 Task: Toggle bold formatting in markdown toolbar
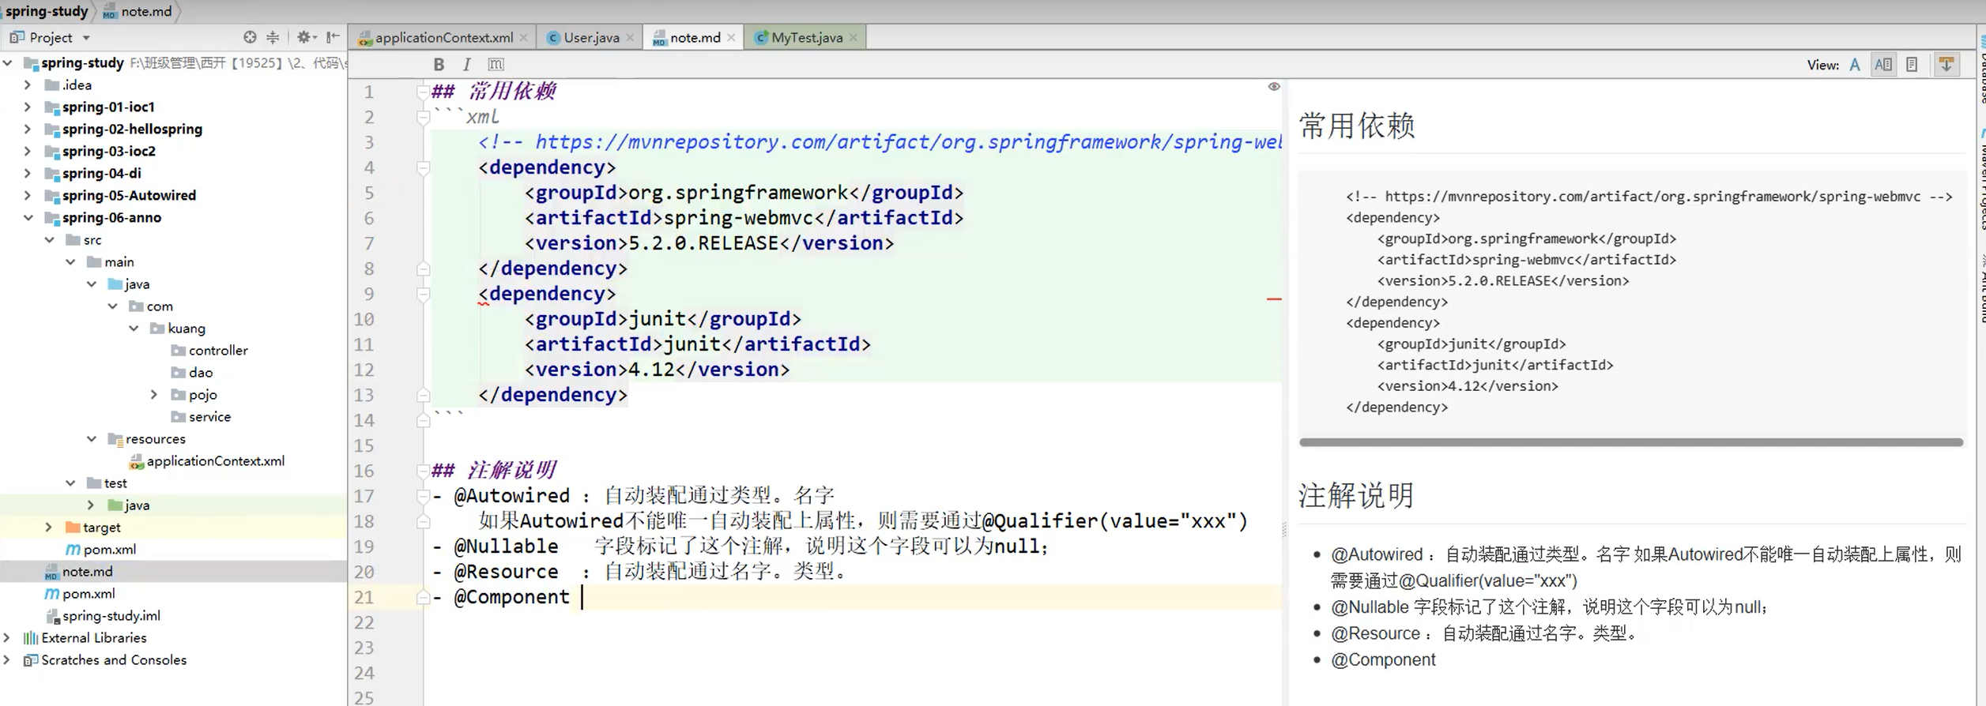coord(439,65)
